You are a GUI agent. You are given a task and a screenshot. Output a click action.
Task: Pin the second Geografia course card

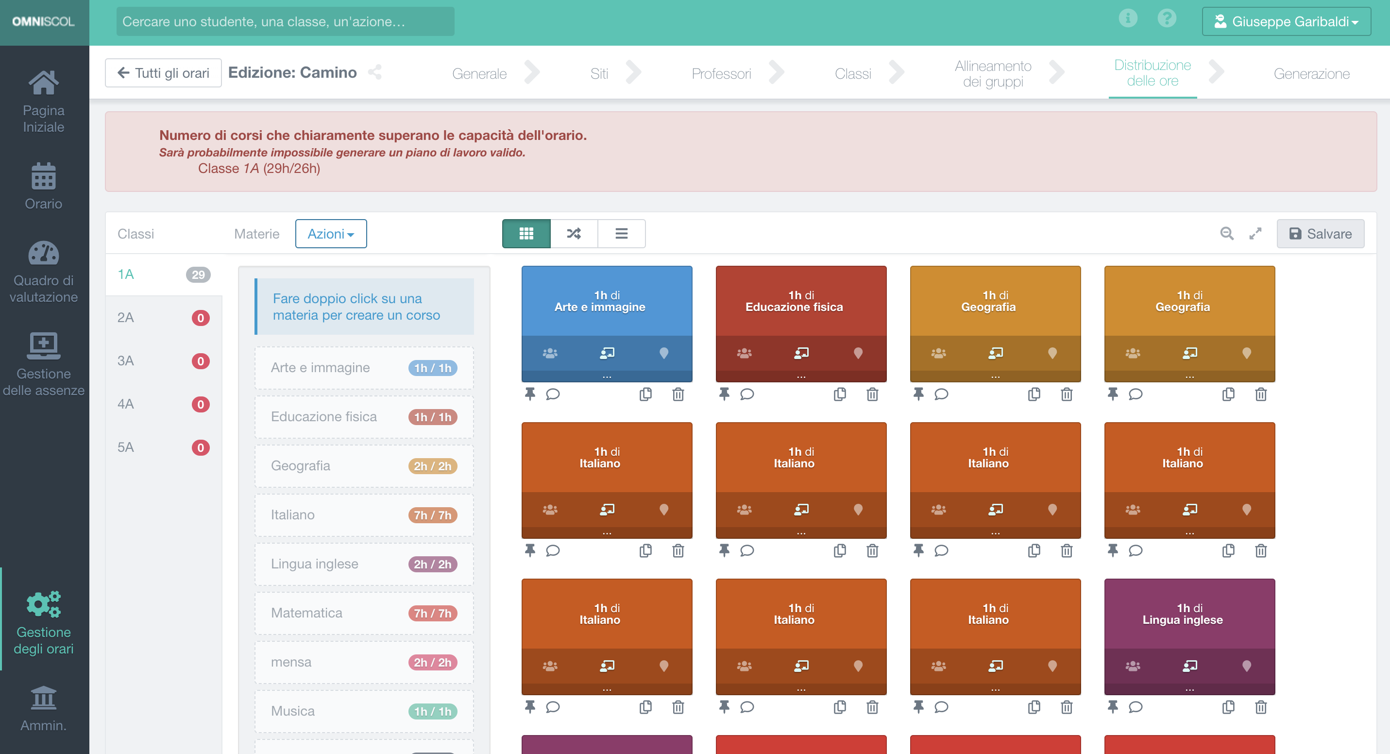(x=1113, y=394)
